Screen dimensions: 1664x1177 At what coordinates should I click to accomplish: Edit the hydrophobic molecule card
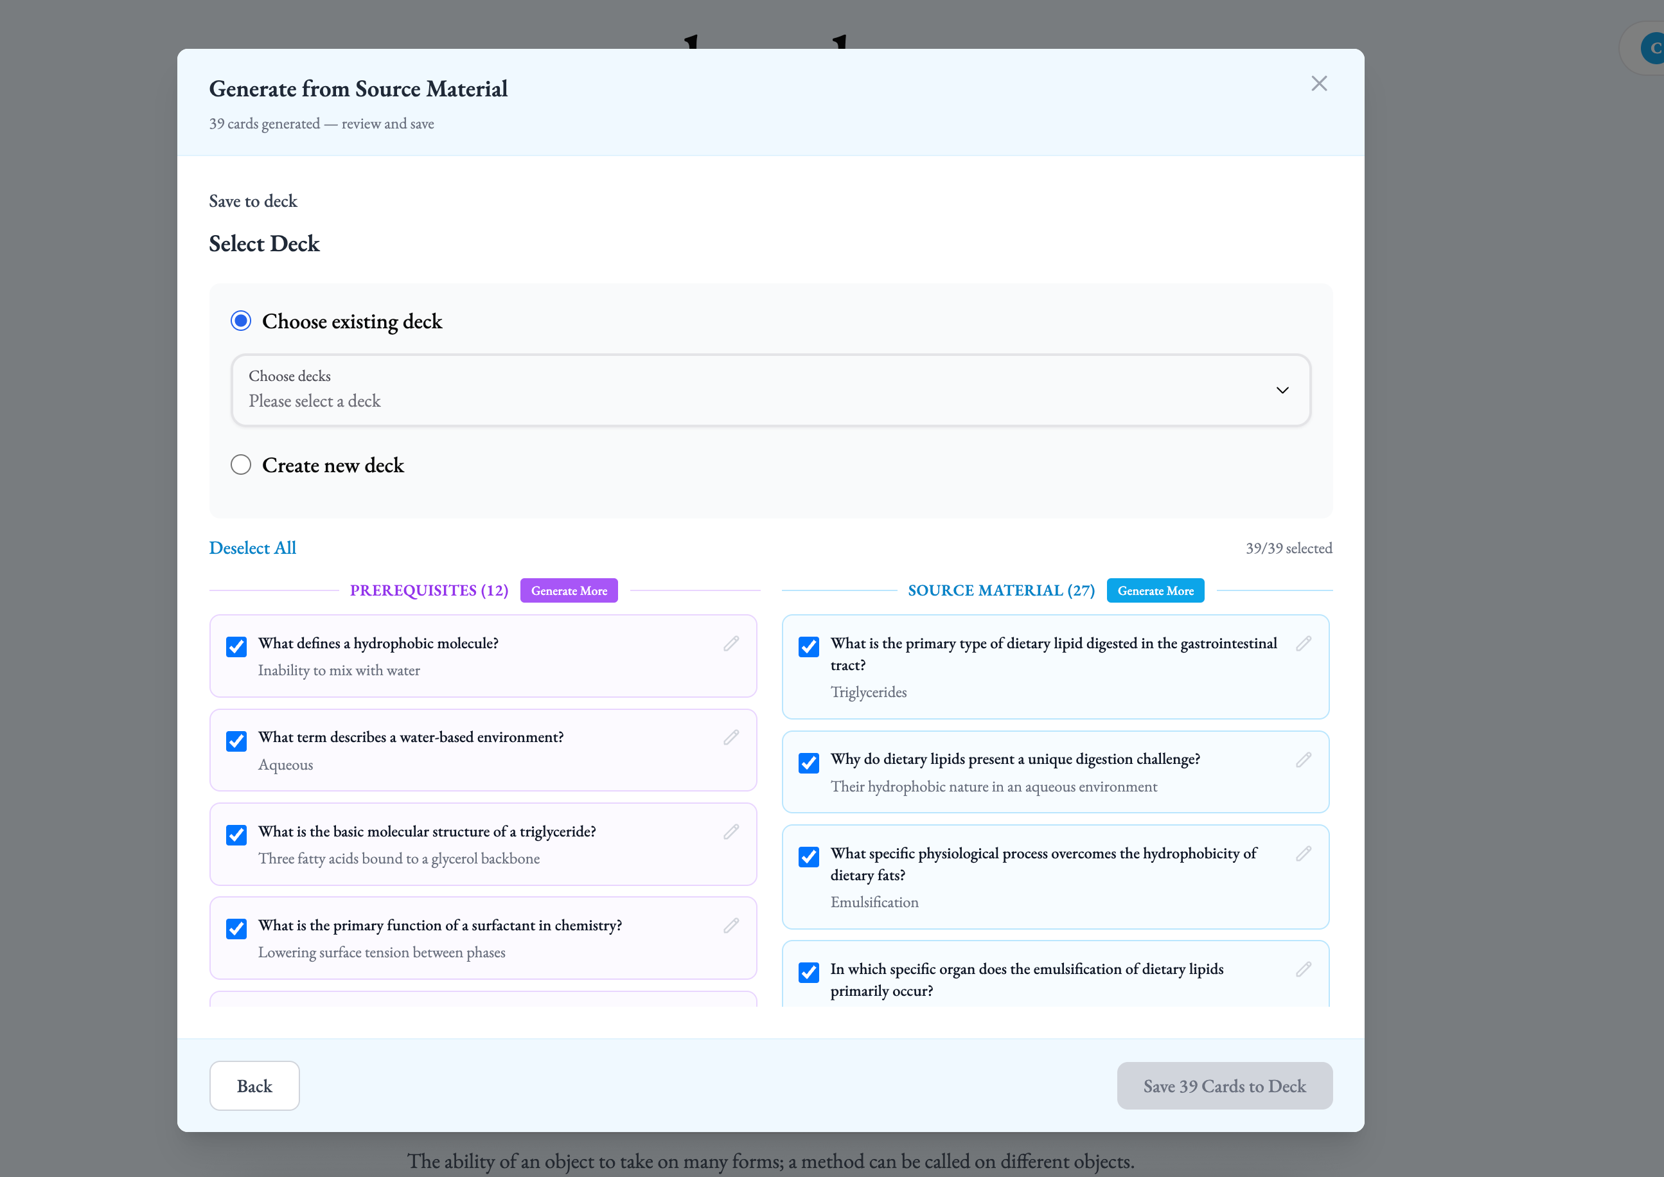[730, 644]
